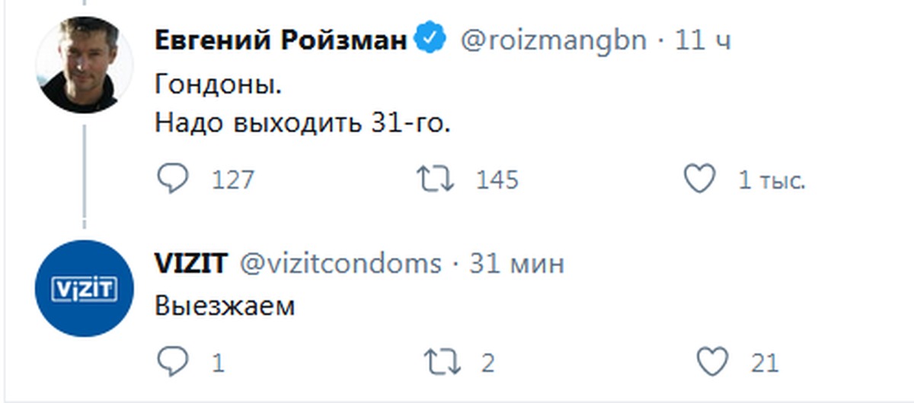This screenshot has width=914, height=403.
Task: Open the @roizmangbn handle link
Action: tap(552, 40)
